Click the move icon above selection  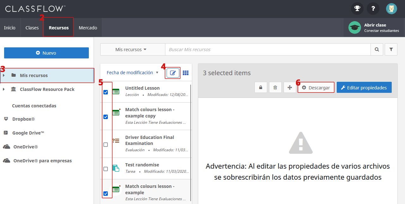290,87
